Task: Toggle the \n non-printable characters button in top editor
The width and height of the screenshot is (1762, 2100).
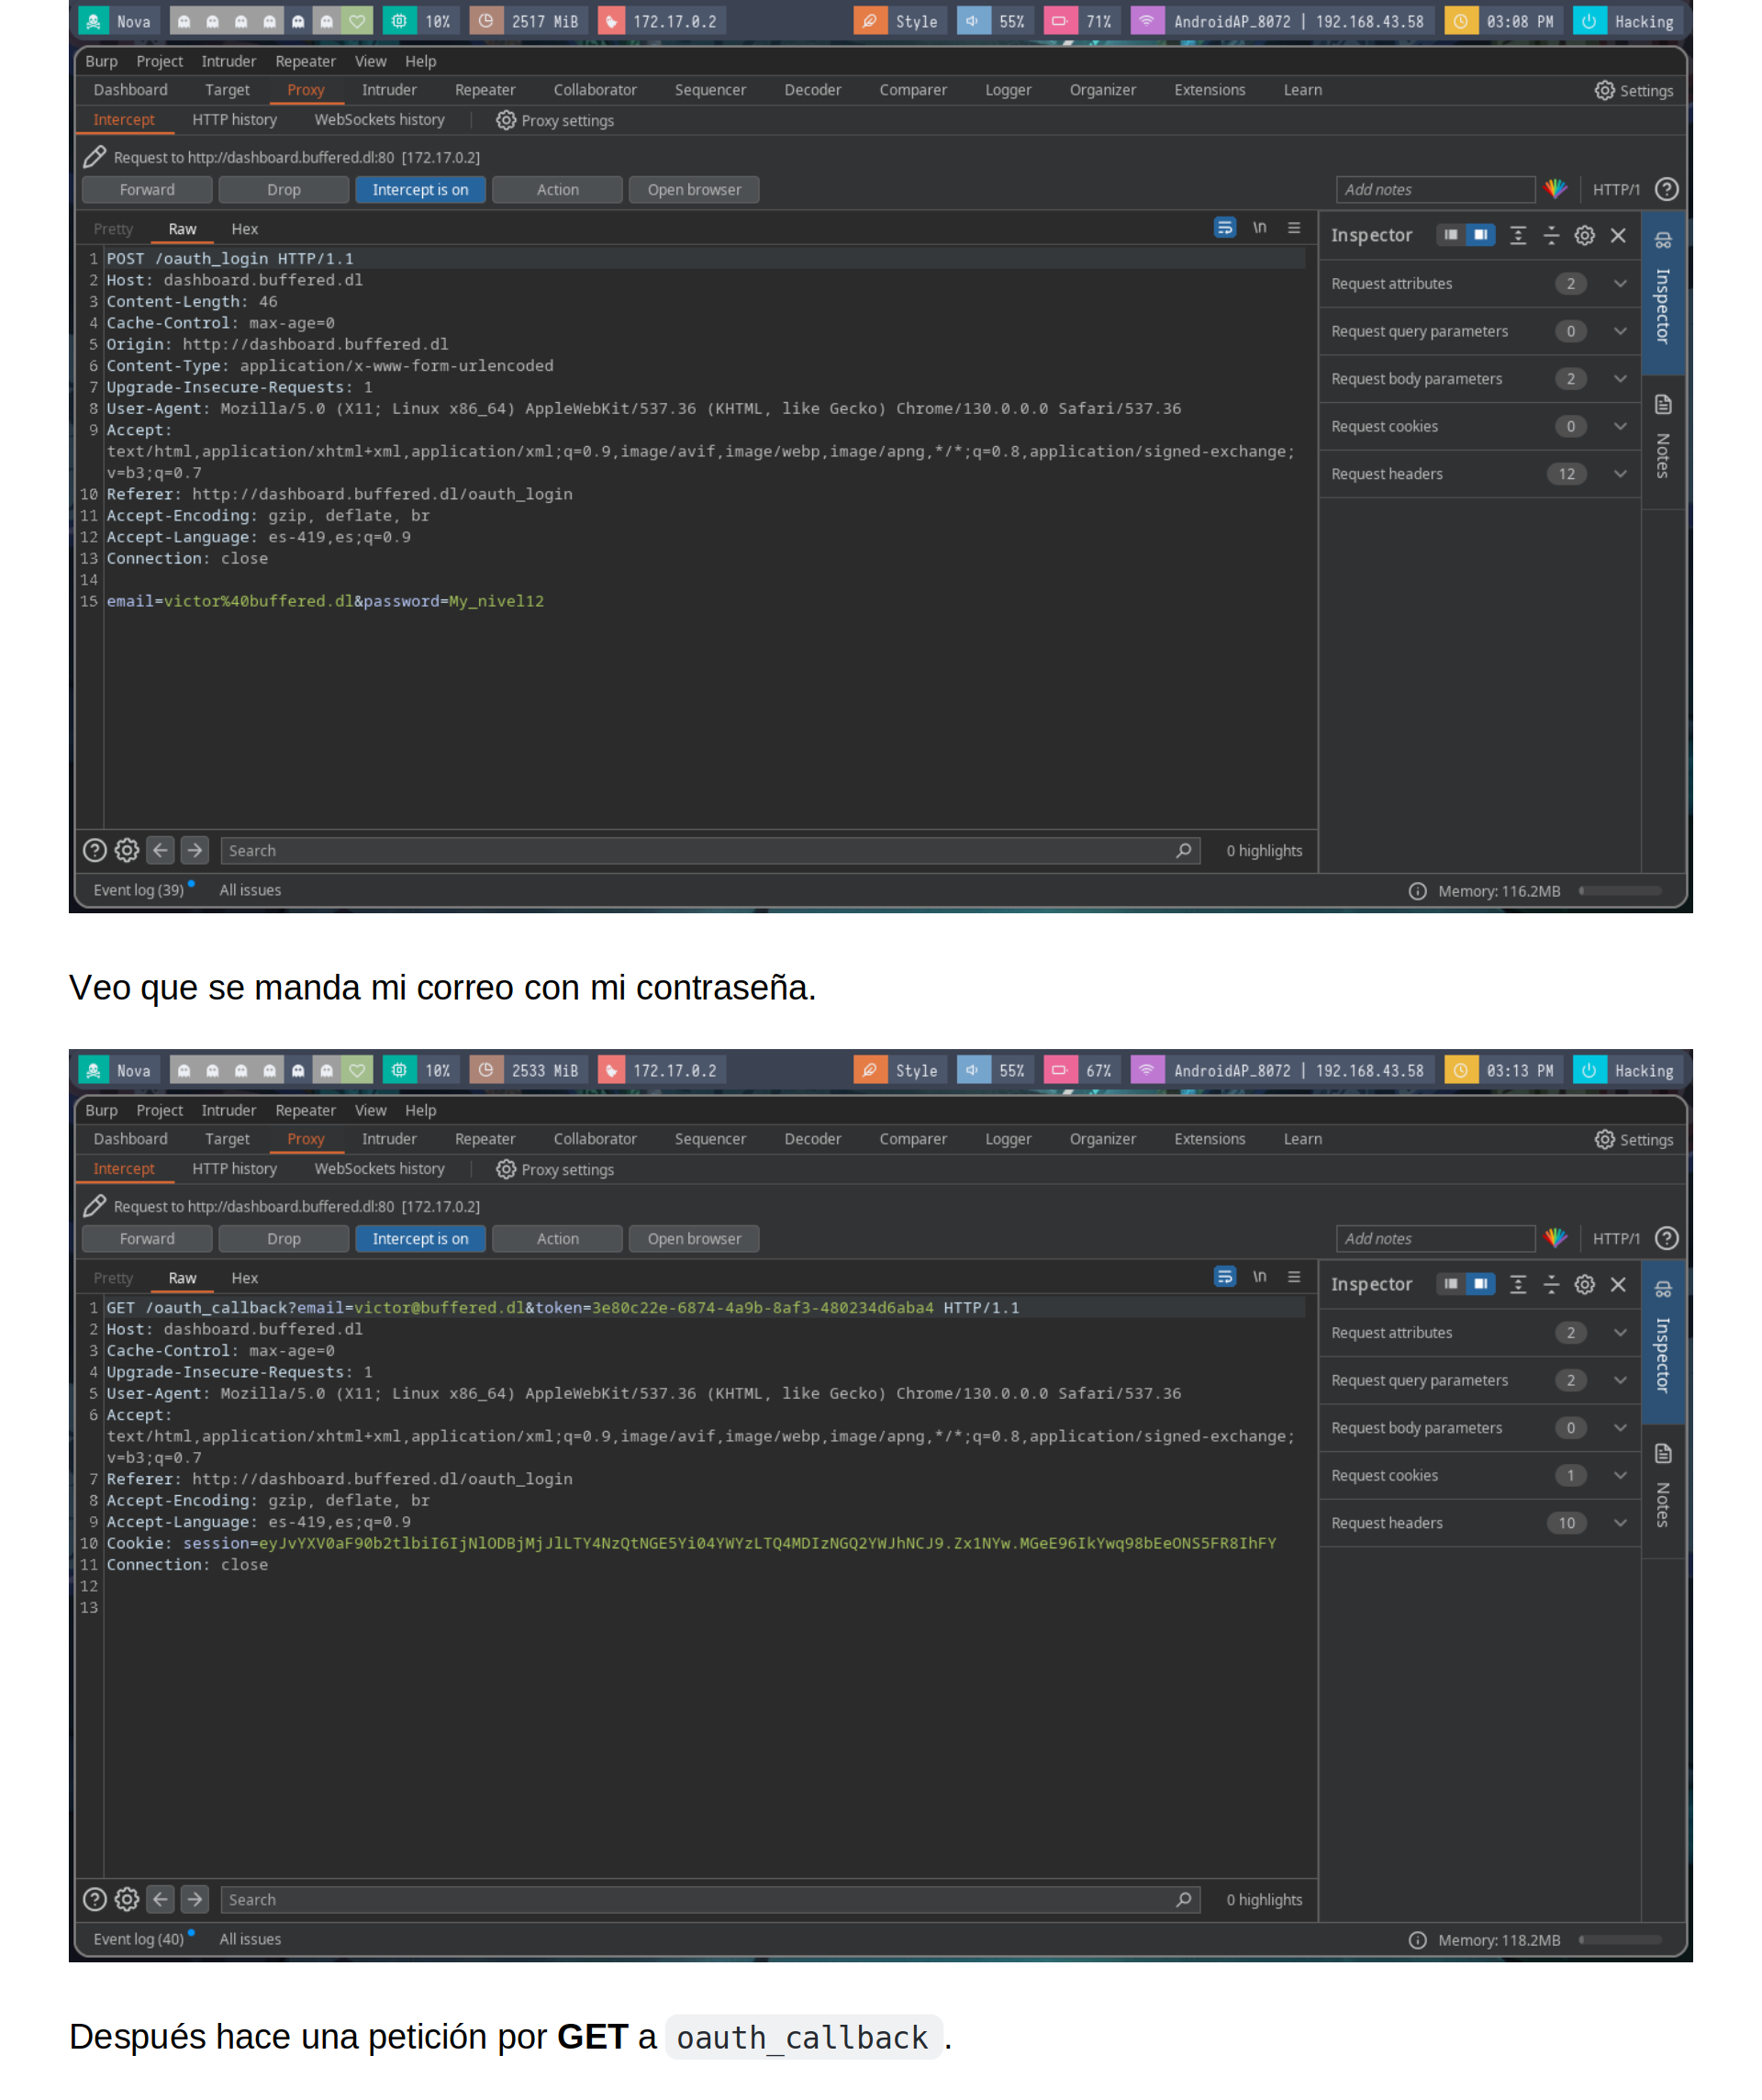Action: (1259, 228)
